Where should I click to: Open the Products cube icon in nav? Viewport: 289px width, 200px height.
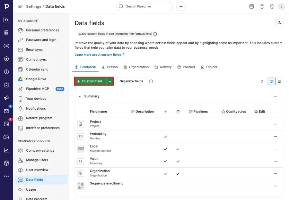coord(6,163)
